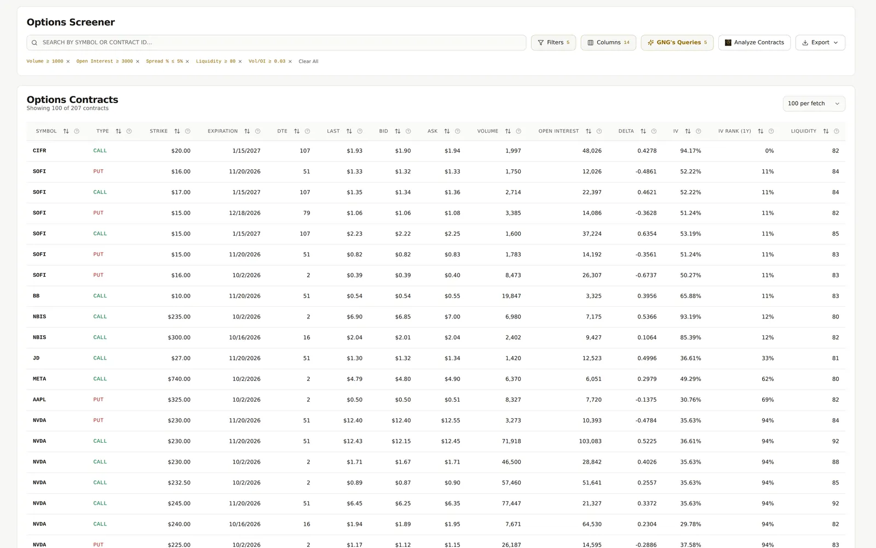Sort by Delta column arrows icon
Screen dimensions: 876x548
[x=643, y=132]
